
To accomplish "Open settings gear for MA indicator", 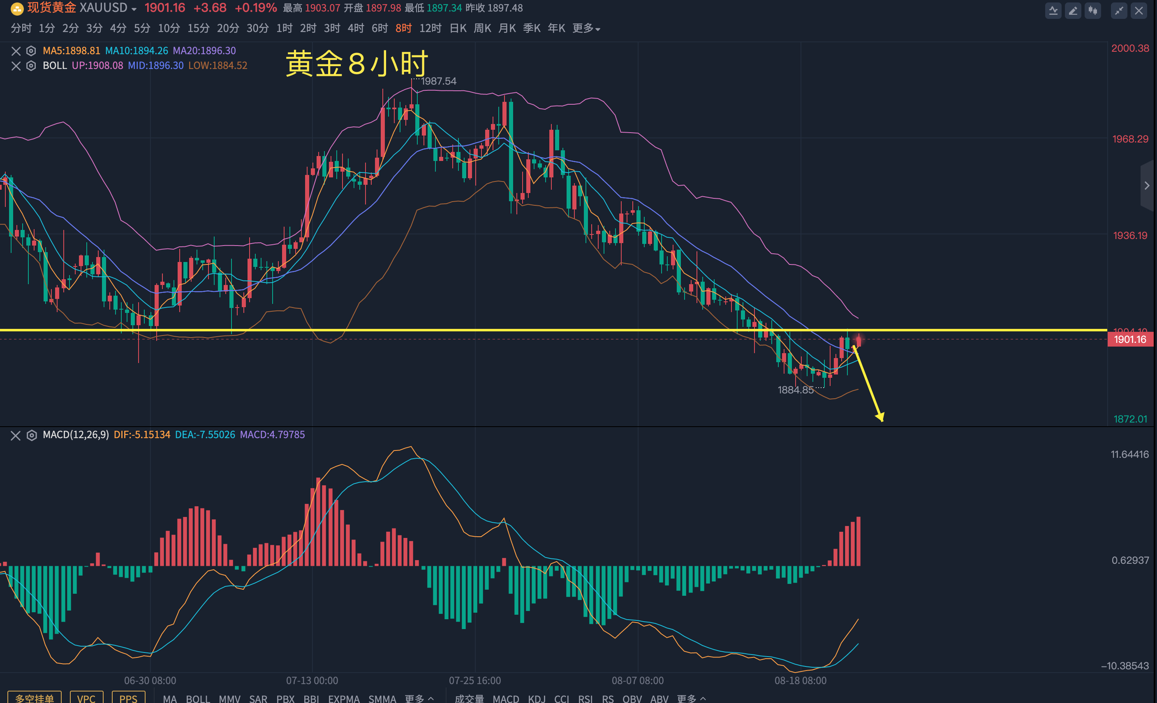I will [31, 51].
